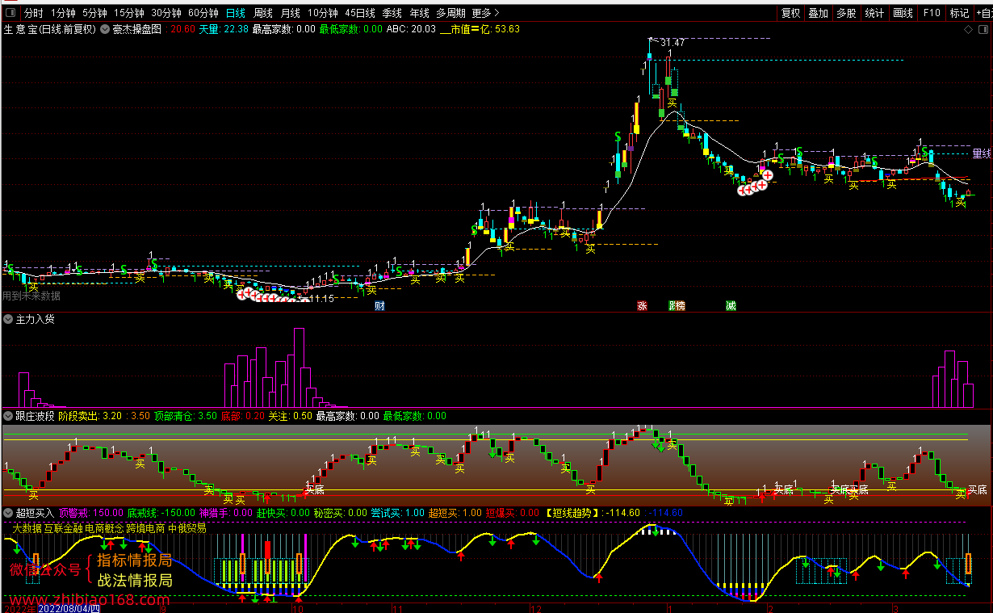Viewport: 993px width, 613px height.
Task: Select the 45日线 period tab
Action: (360, 13)
